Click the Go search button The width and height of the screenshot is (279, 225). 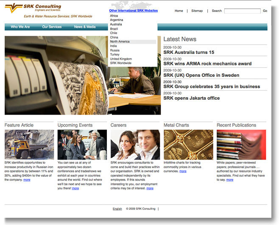(265, 11)
